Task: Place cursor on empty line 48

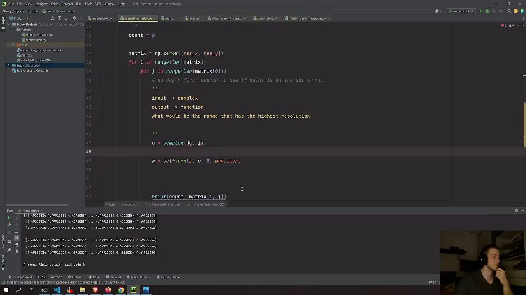Action: coord(304,152)
